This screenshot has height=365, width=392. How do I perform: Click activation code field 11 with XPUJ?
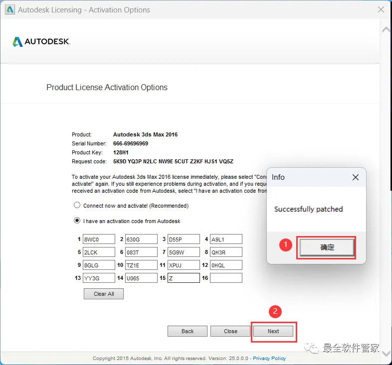click(184, 265)
